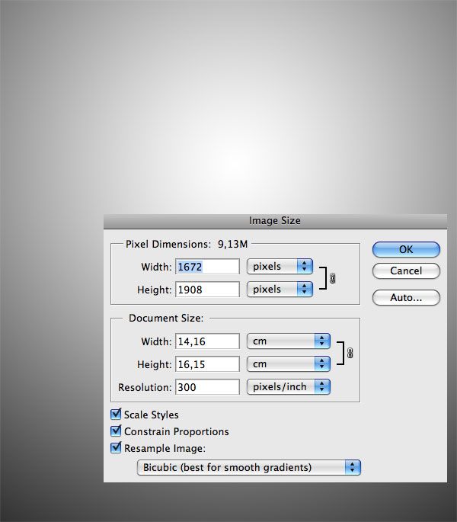The height and width of the screenshot is (522, 457).
Task: Open the pixel Width units dropdown
Action: point(280,267)
